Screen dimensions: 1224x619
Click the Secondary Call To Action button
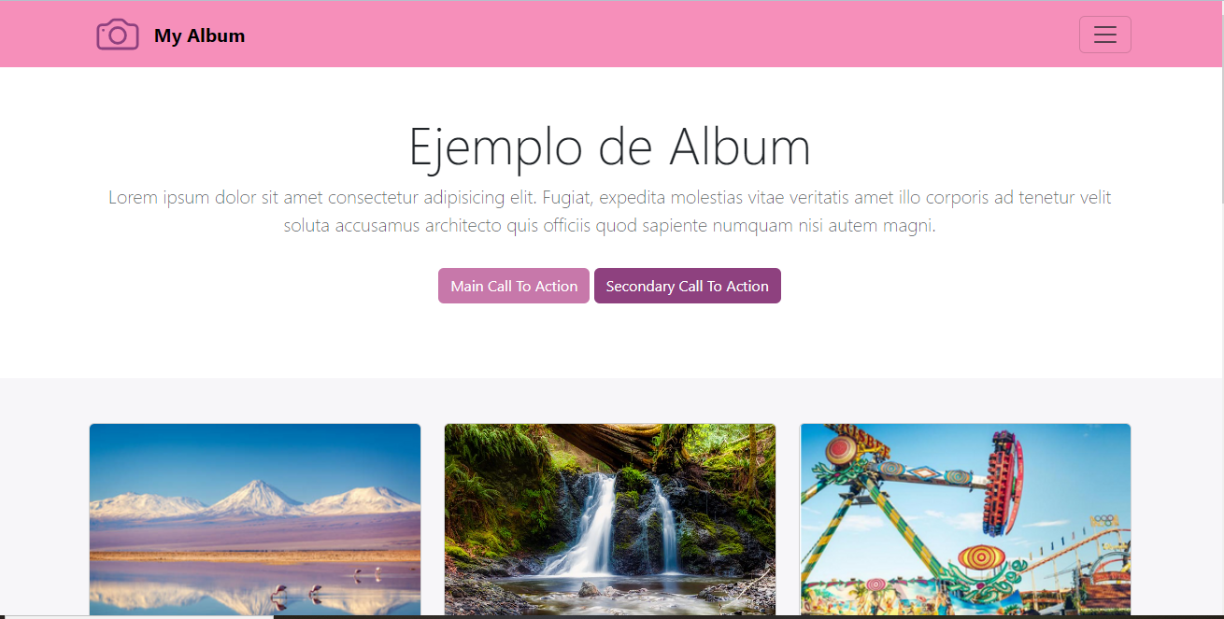pyautogui.click(x=687, y=286)
